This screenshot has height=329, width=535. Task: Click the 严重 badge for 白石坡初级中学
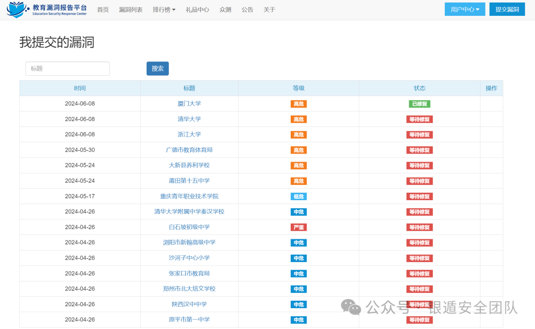tap(299, 227)
